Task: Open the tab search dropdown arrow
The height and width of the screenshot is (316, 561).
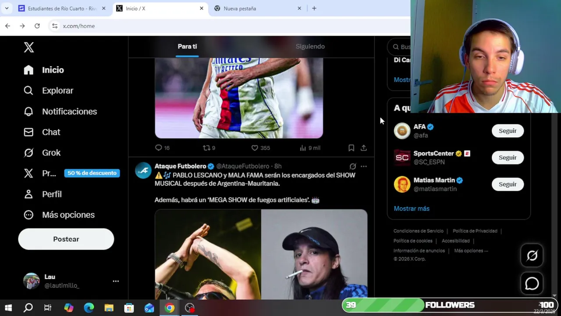Action: [7, 8]
